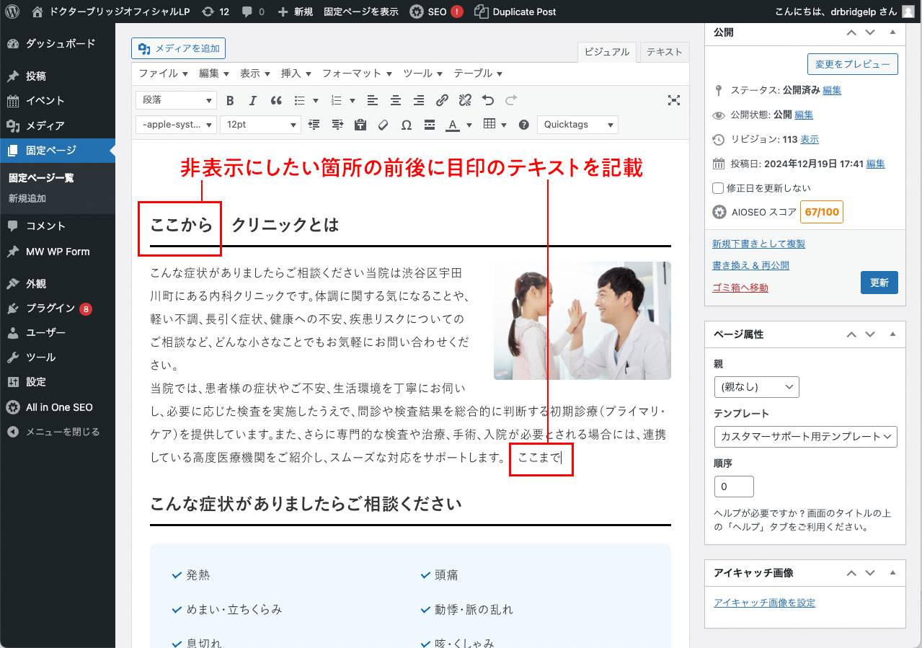Enter fullscreen editor mode
Viewport: 922px width, 648px height.
(x=673, y=101)
